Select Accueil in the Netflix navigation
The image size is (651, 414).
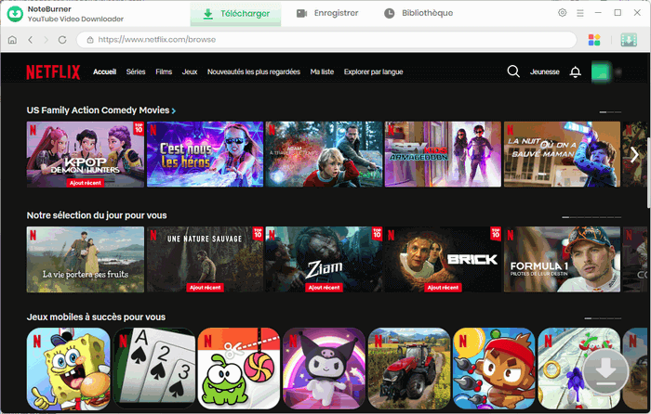click(104, 71)
